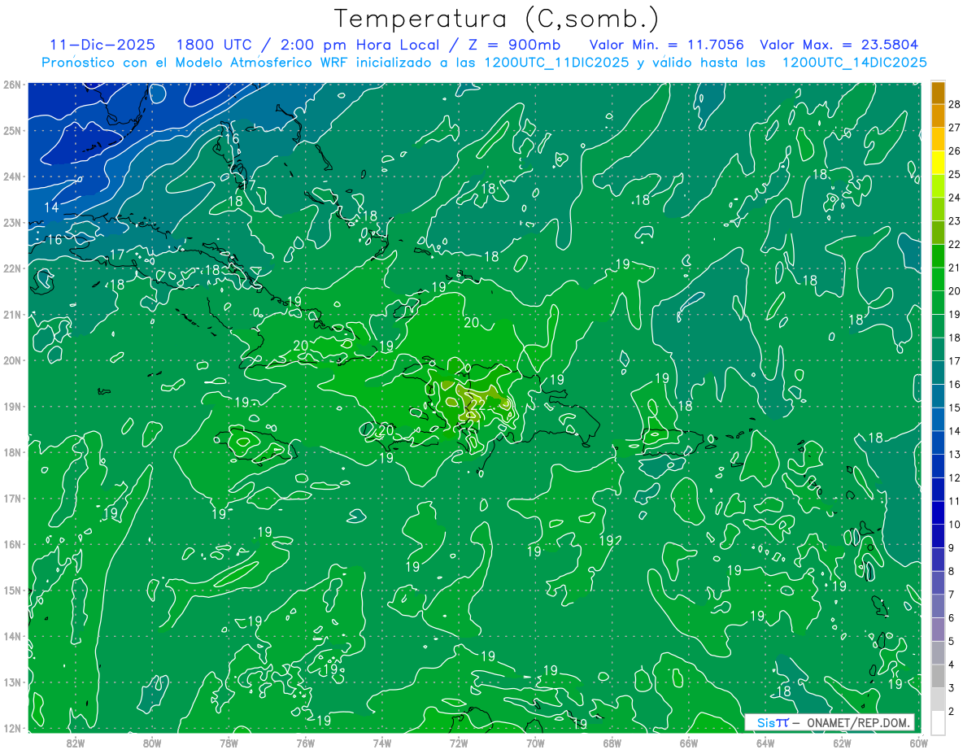The image size is (976, 754).
Task: Click the lime swatch between legend values 24 and 25
Action: [x=939, y=186]
